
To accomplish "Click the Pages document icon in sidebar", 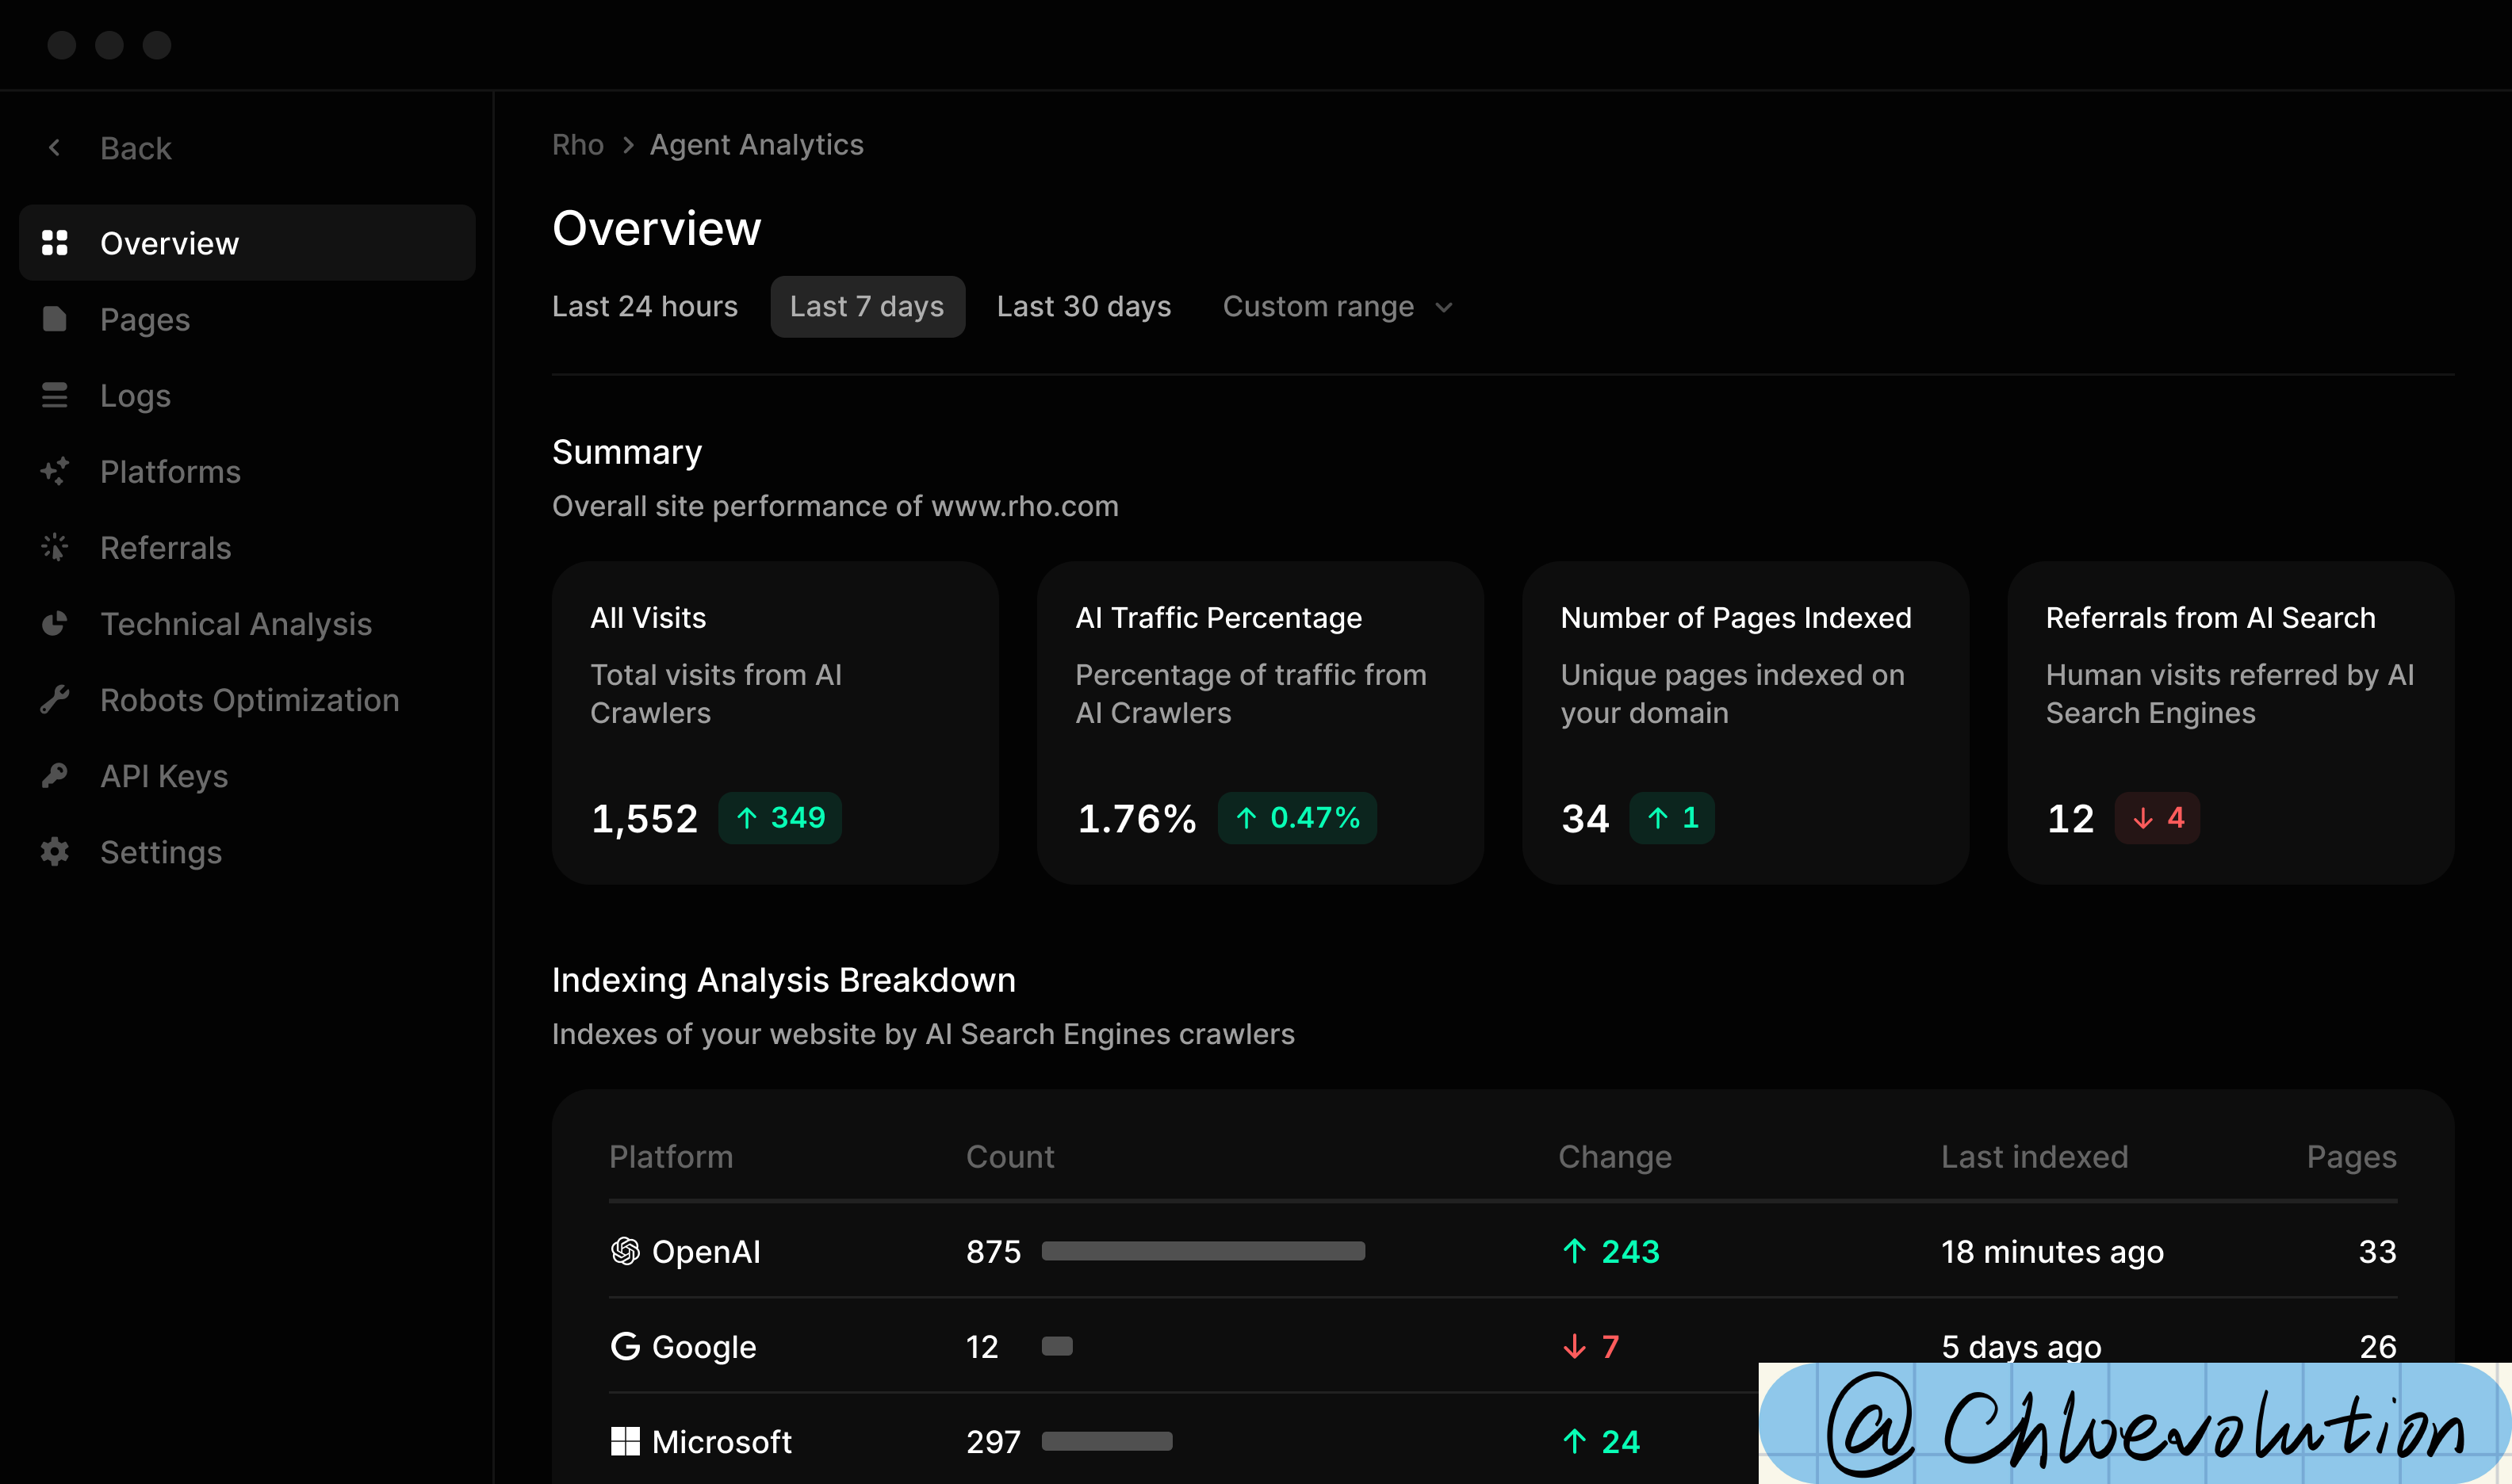I will tap(54, 319).
